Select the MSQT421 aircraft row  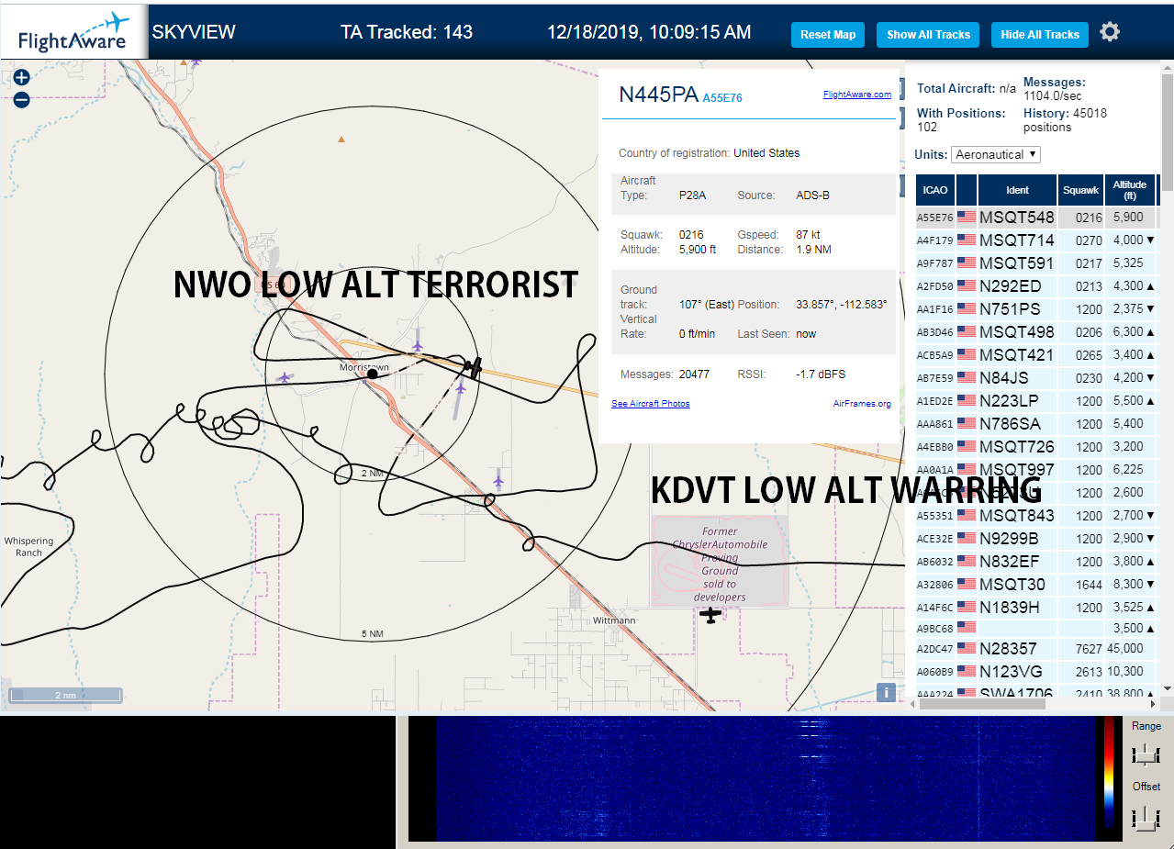pyautogui.click(x=1036, y=355)
